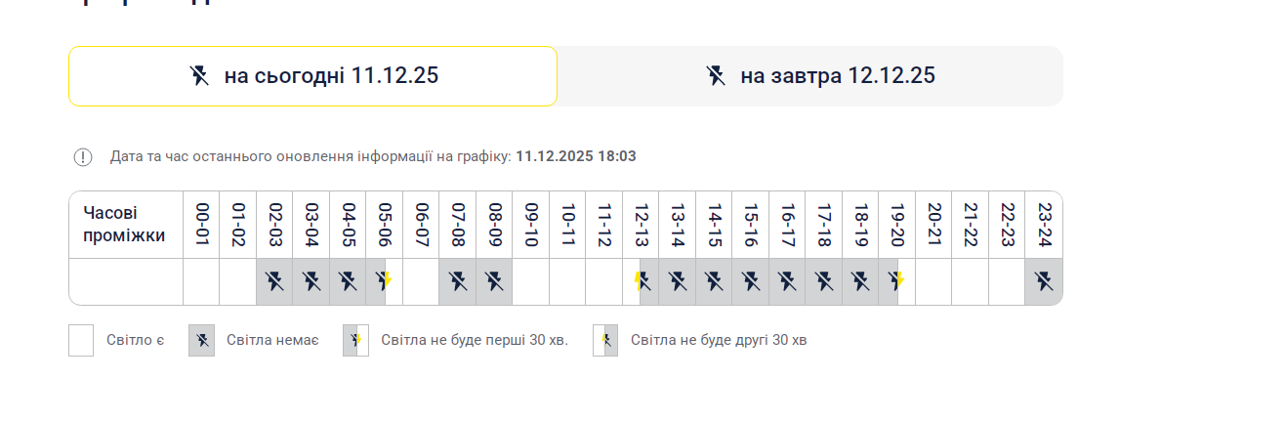
Task: Click the empty cell under 10-11
Action: 567,282
